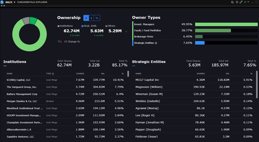Viewport: 259px width, 142px height.
Task: Click the Institutions table vertical scrollbar
Action: tap(128, 74)
